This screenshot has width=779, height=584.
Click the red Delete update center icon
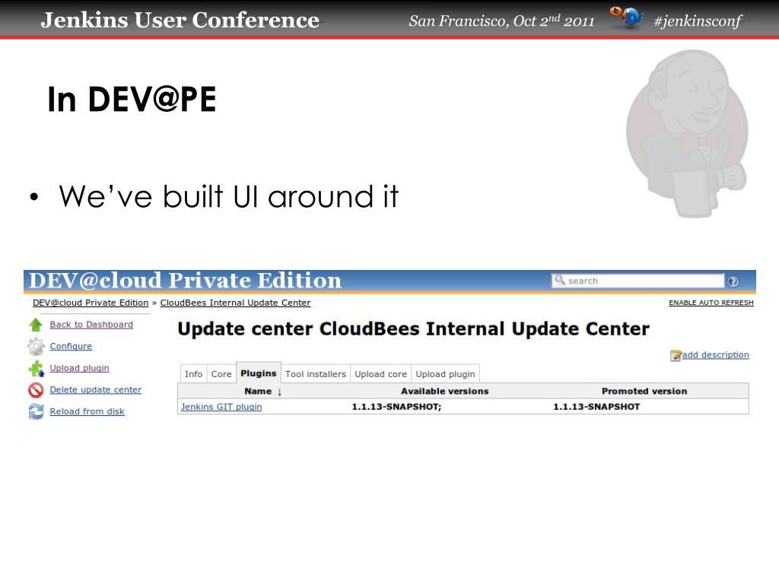(x=36, y=390)
